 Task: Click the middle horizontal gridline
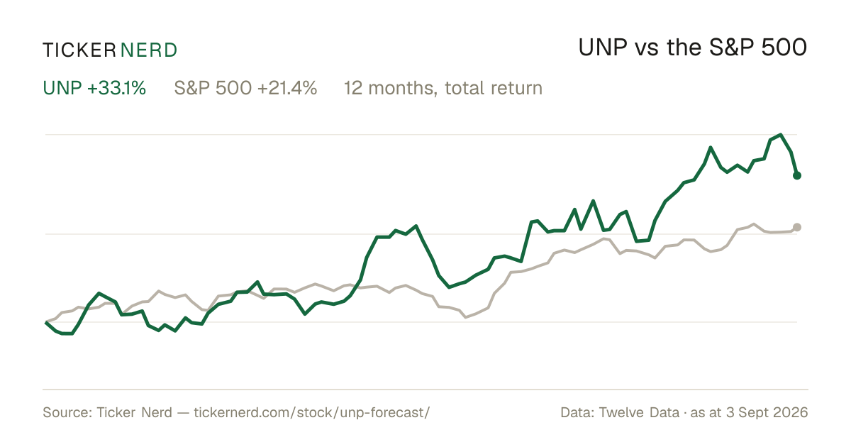[421, 233]
